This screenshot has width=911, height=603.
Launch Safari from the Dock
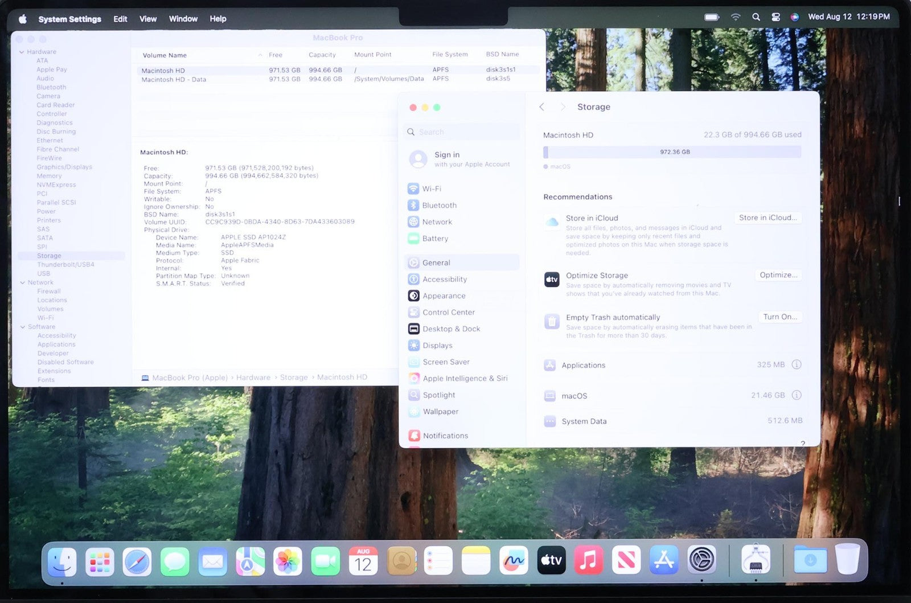coord(137,562)
